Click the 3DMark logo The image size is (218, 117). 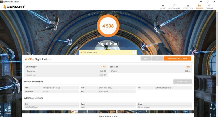[x=13, y=7]
